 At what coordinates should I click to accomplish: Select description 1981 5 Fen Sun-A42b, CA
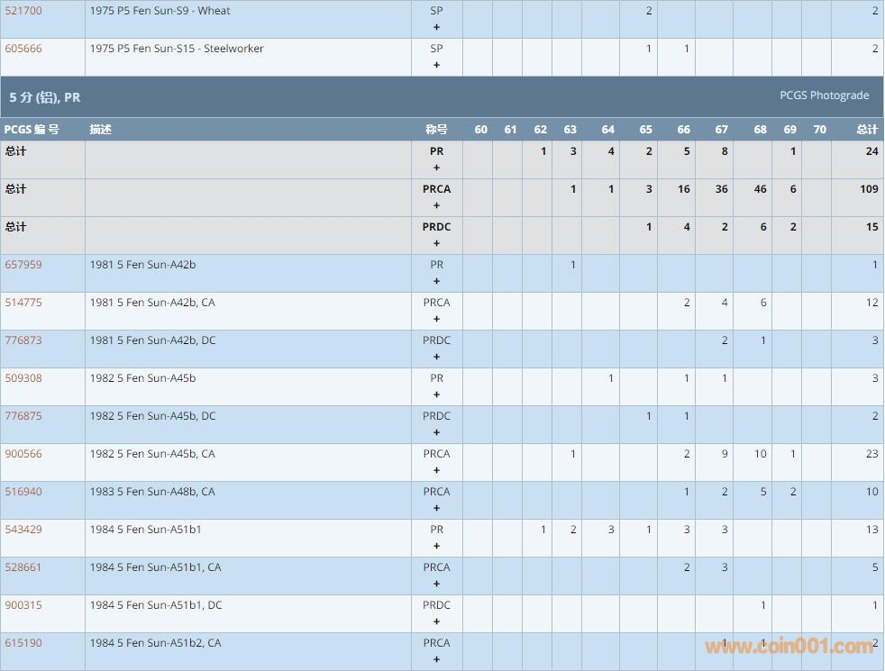pos(152,303)
